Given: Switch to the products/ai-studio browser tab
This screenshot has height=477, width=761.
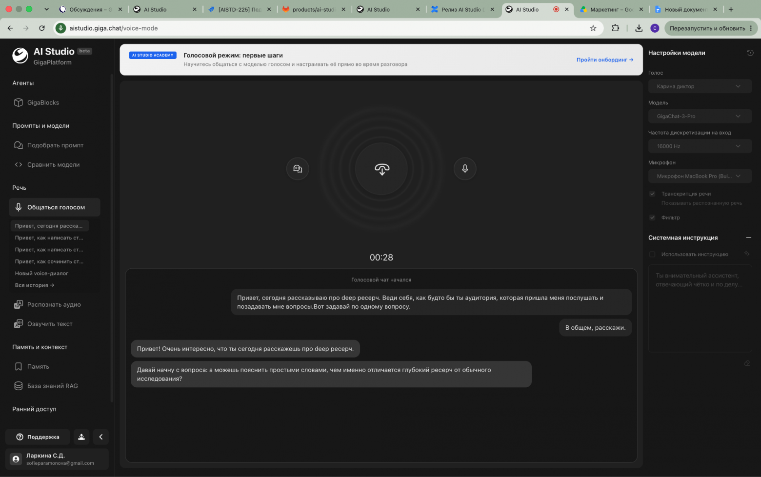Looking at the screenshot, I should coord(314,9).
